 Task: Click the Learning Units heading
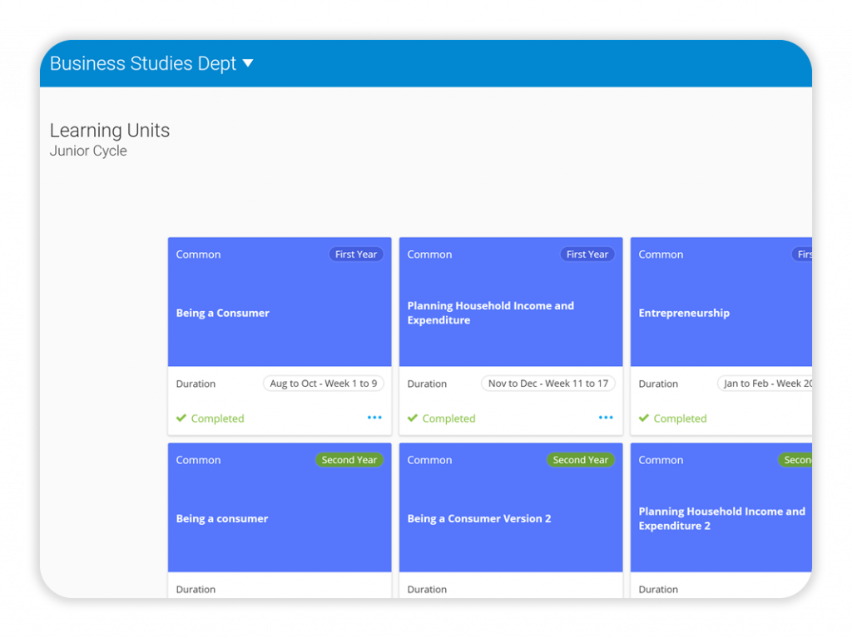[x=110, y=131]
